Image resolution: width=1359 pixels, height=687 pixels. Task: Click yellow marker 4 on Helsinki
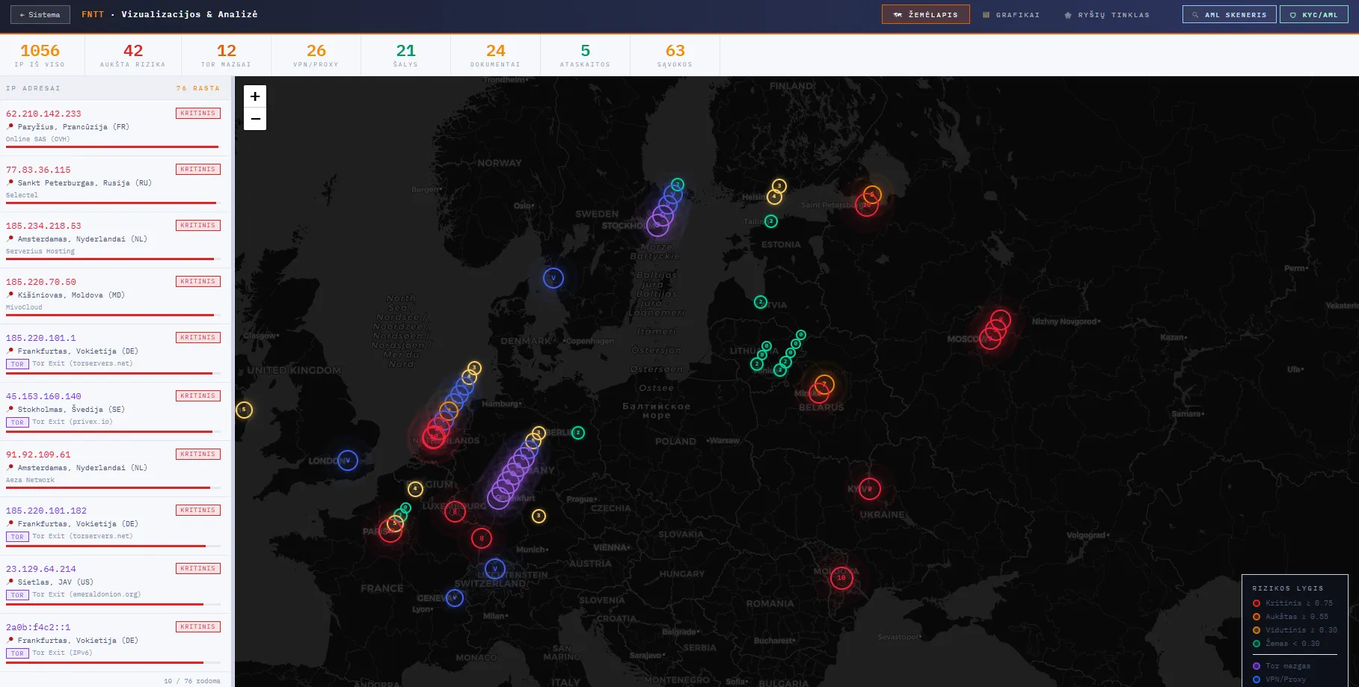(774, 197)
